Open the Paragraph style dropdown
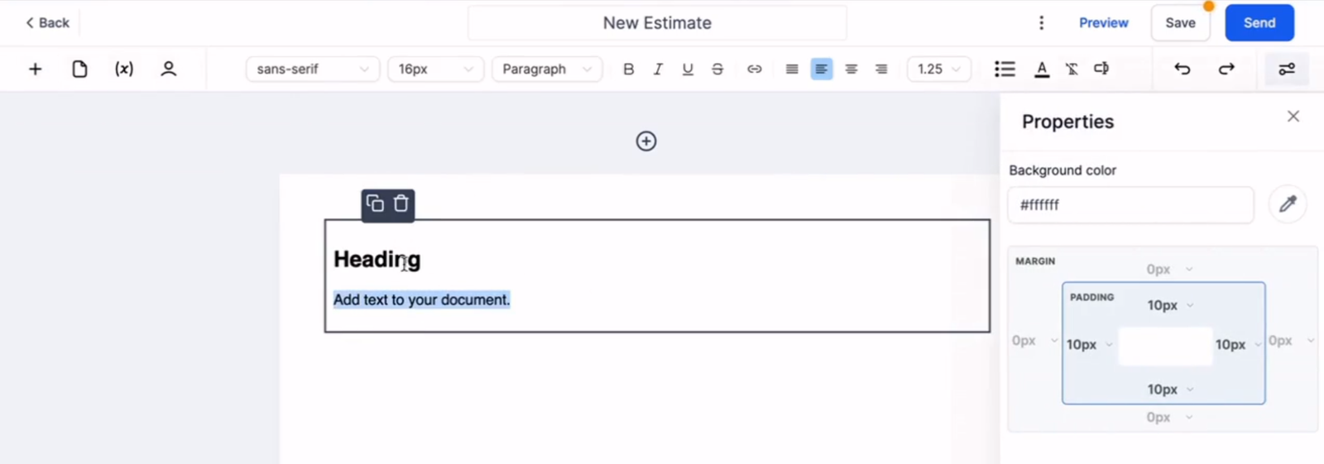 547,69
